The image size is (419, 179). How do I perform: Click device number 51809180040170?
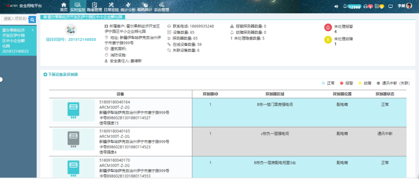(114, 160)
